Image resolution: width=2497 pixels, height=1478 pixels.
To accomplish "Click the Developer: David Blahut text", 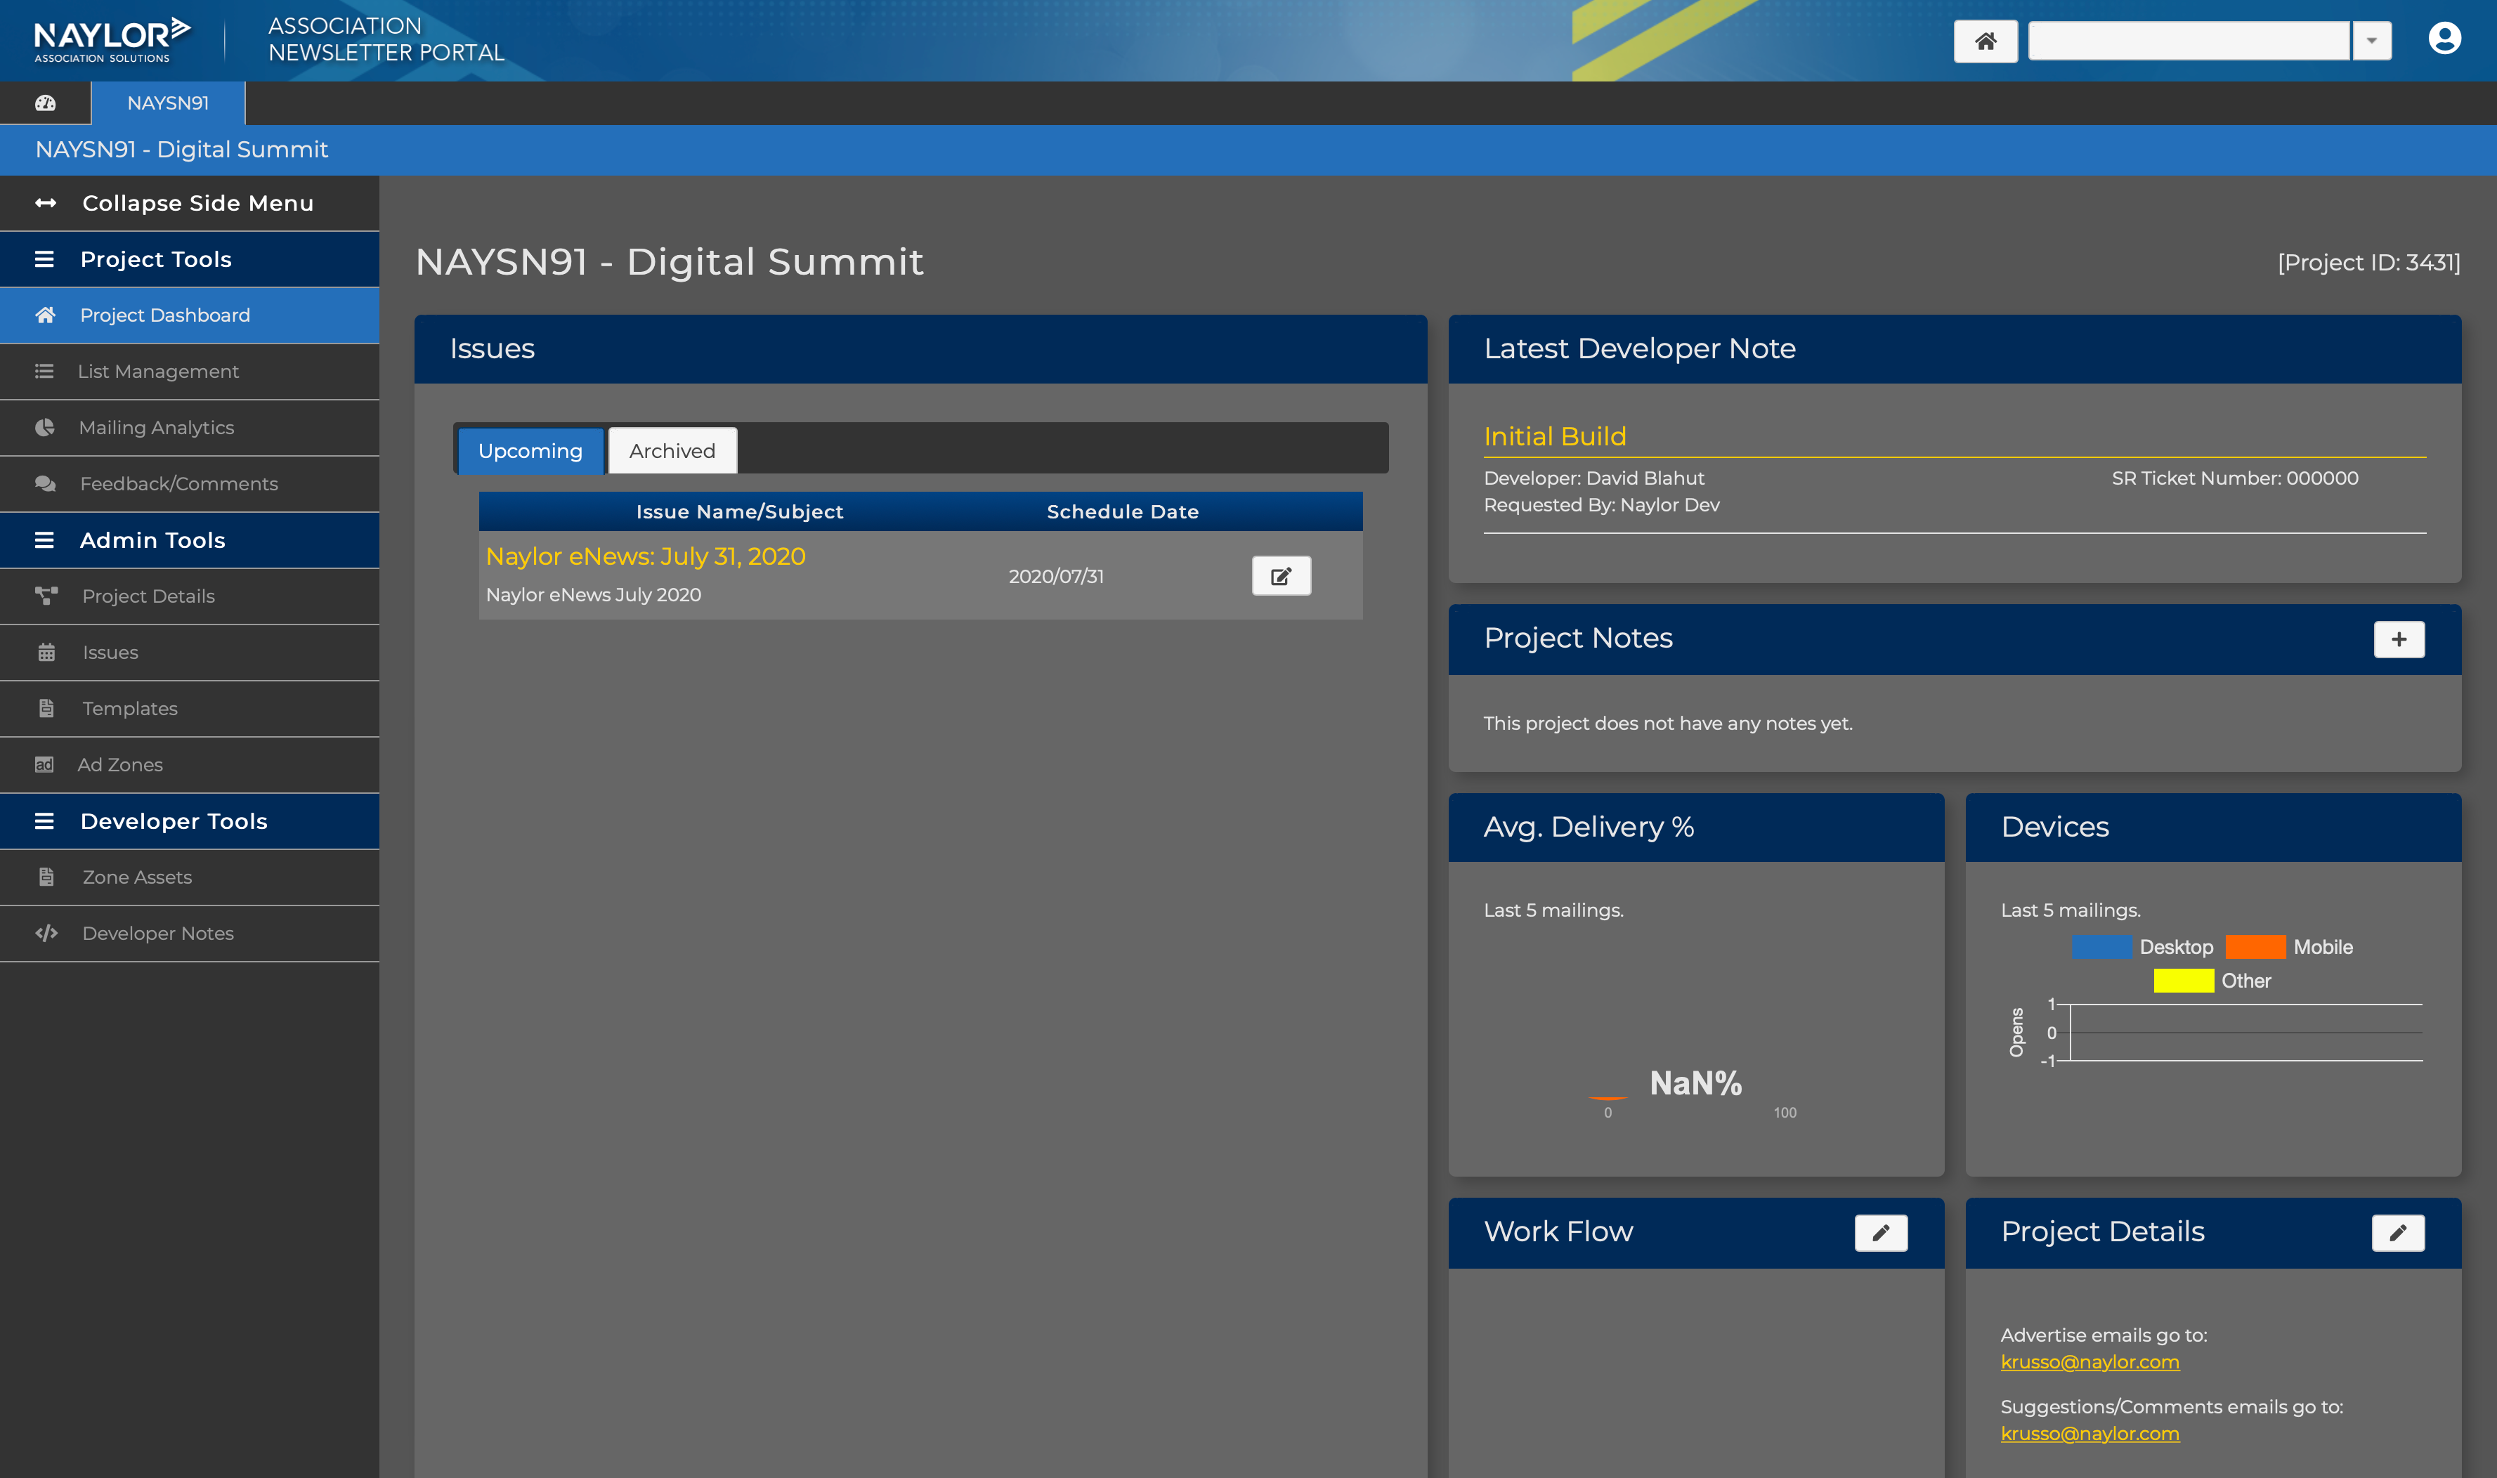I will (x=1593, y=478).
